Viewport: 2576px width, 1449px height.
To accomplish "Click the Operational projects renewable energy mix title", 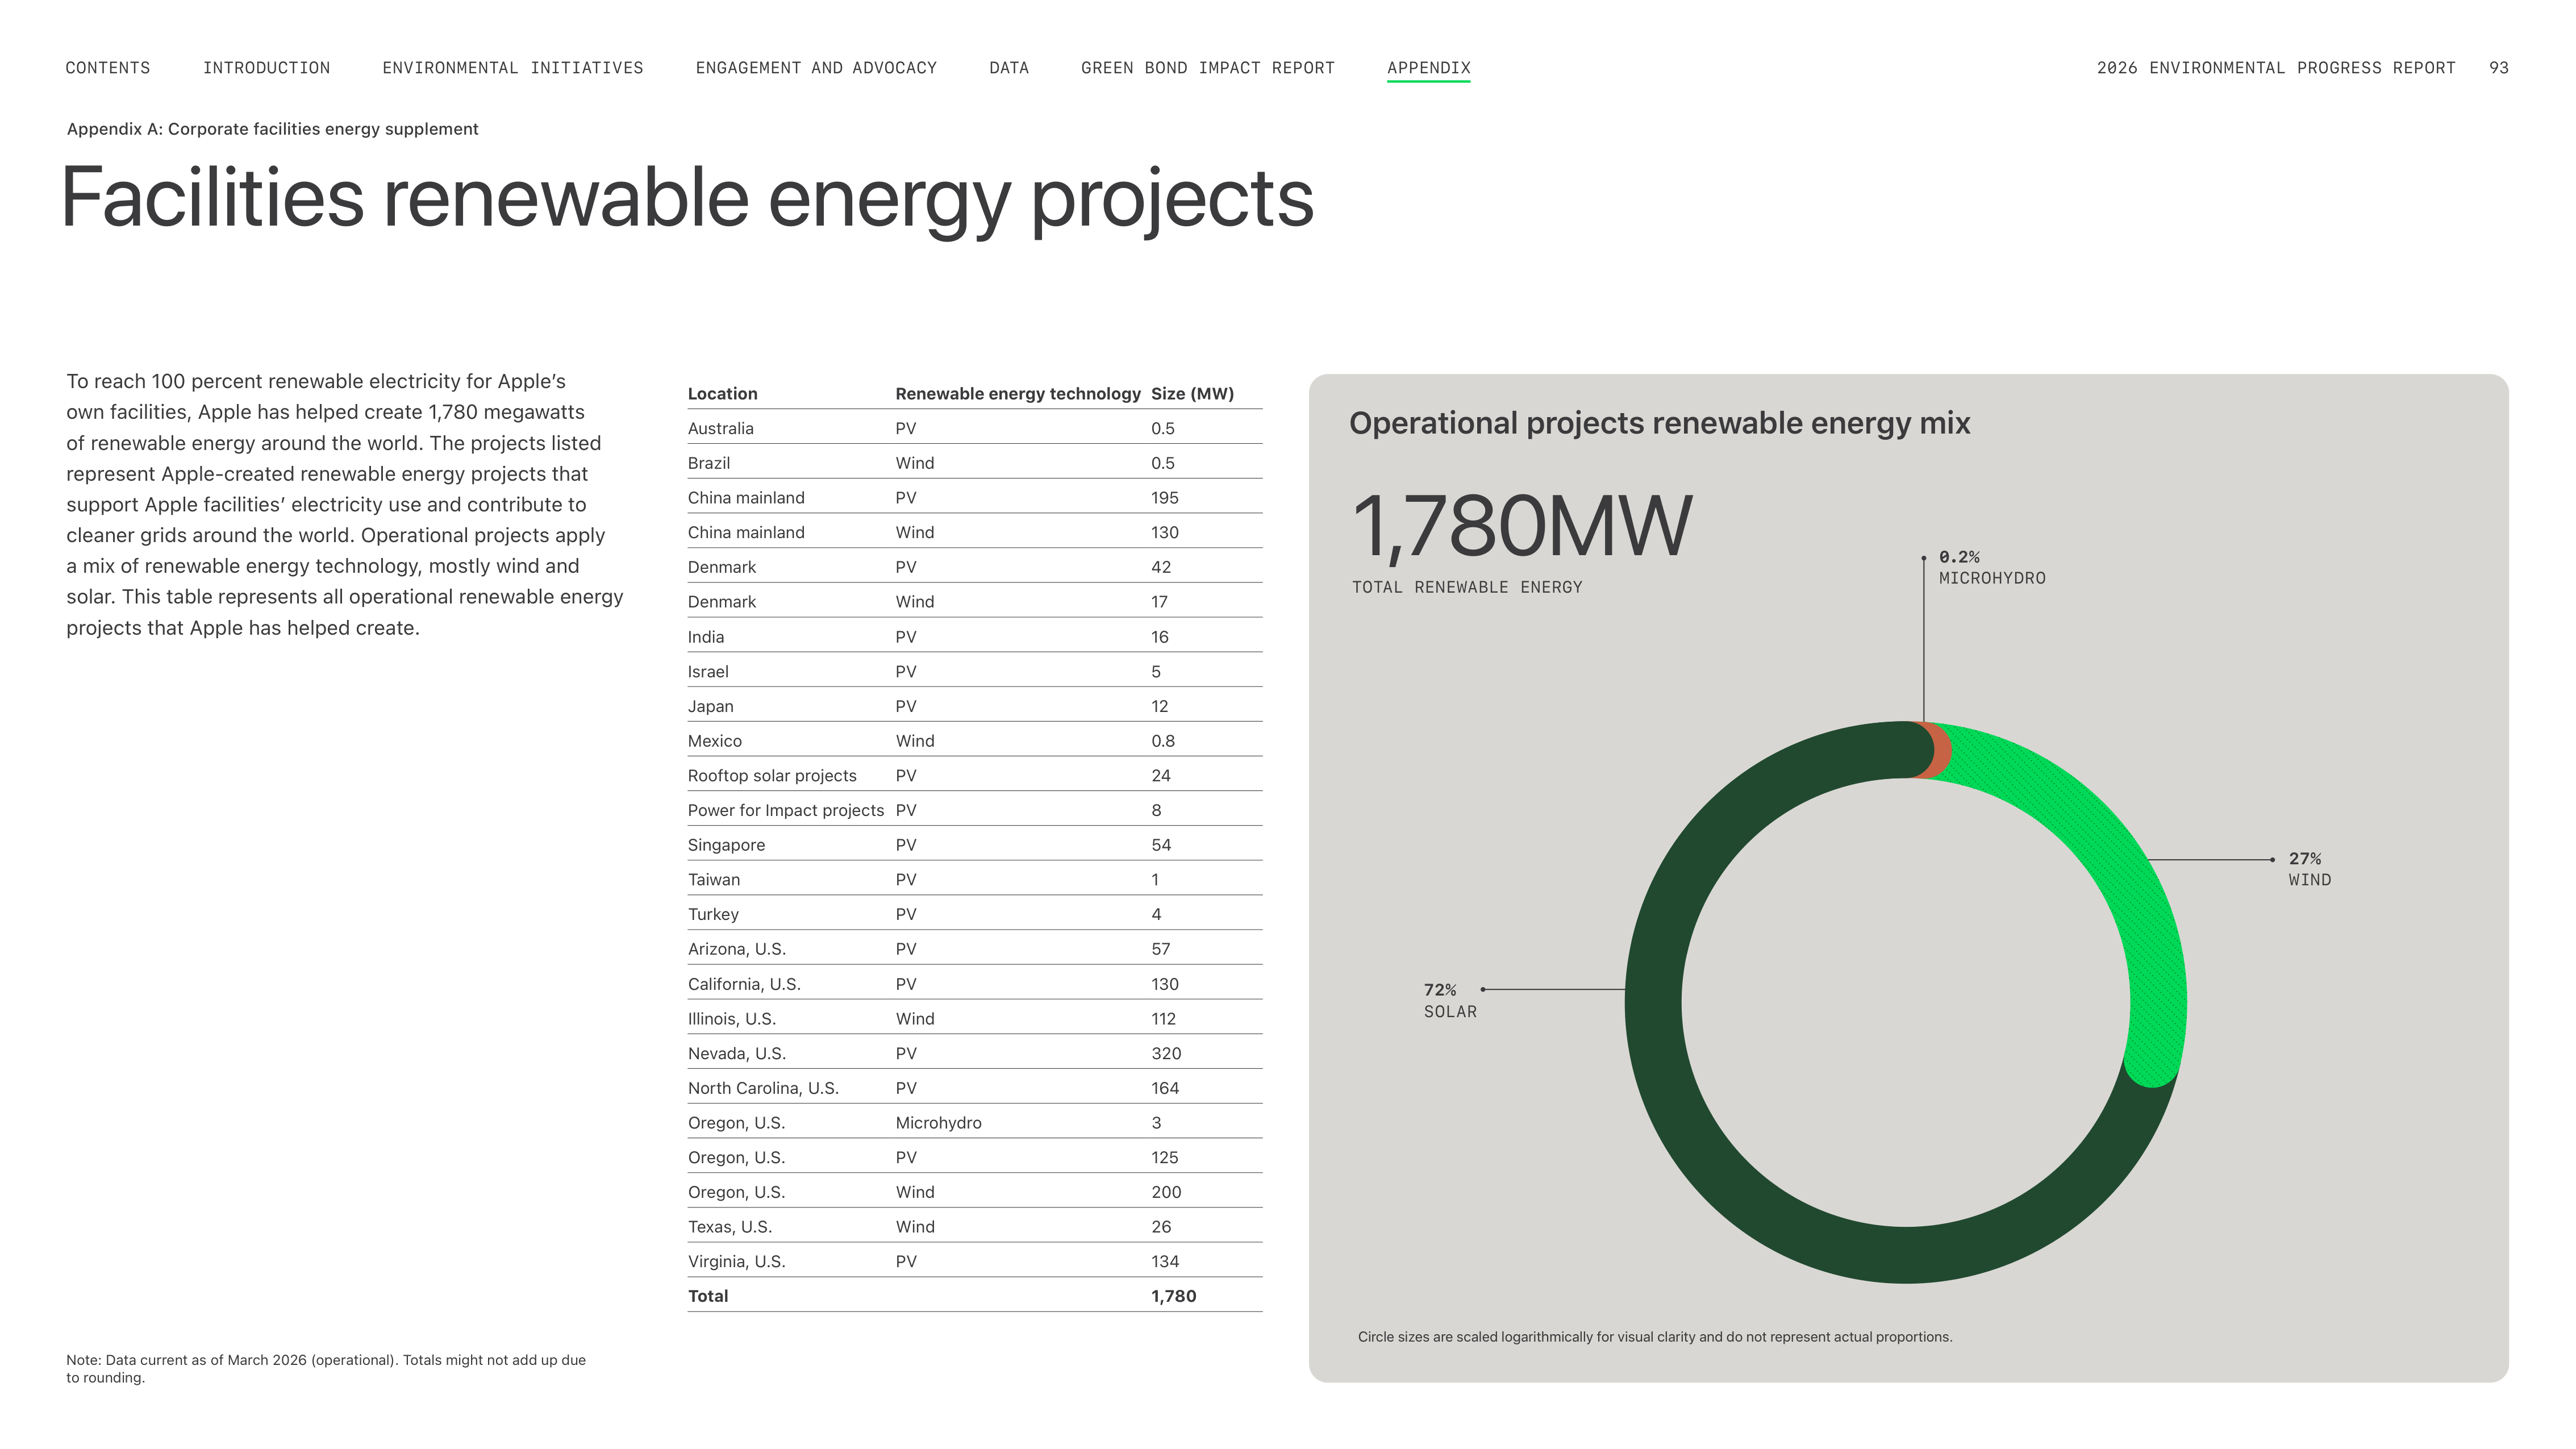I will (x=1659, y=423).
